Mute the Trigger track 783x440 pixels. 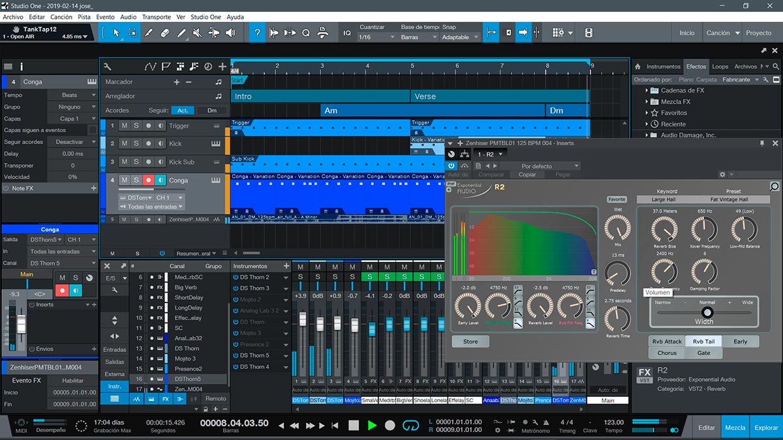pos(125,126)
